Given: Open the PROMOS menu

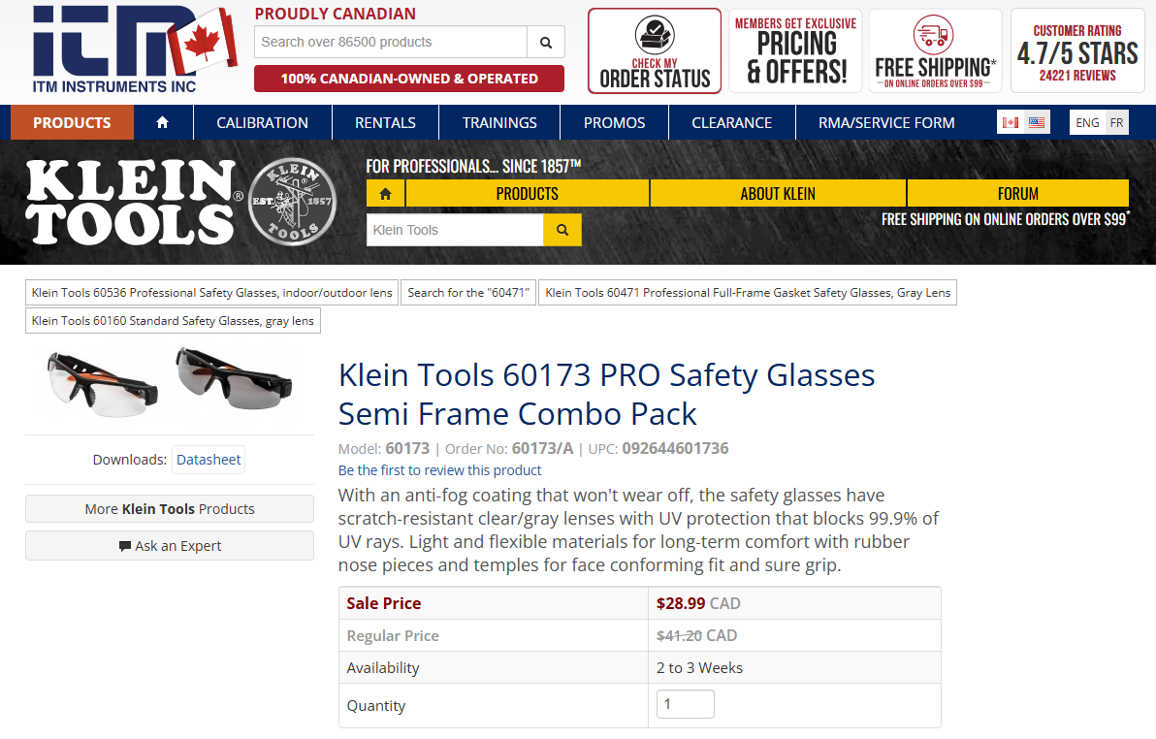Looking at the screenshot, I should coord(614,122).
